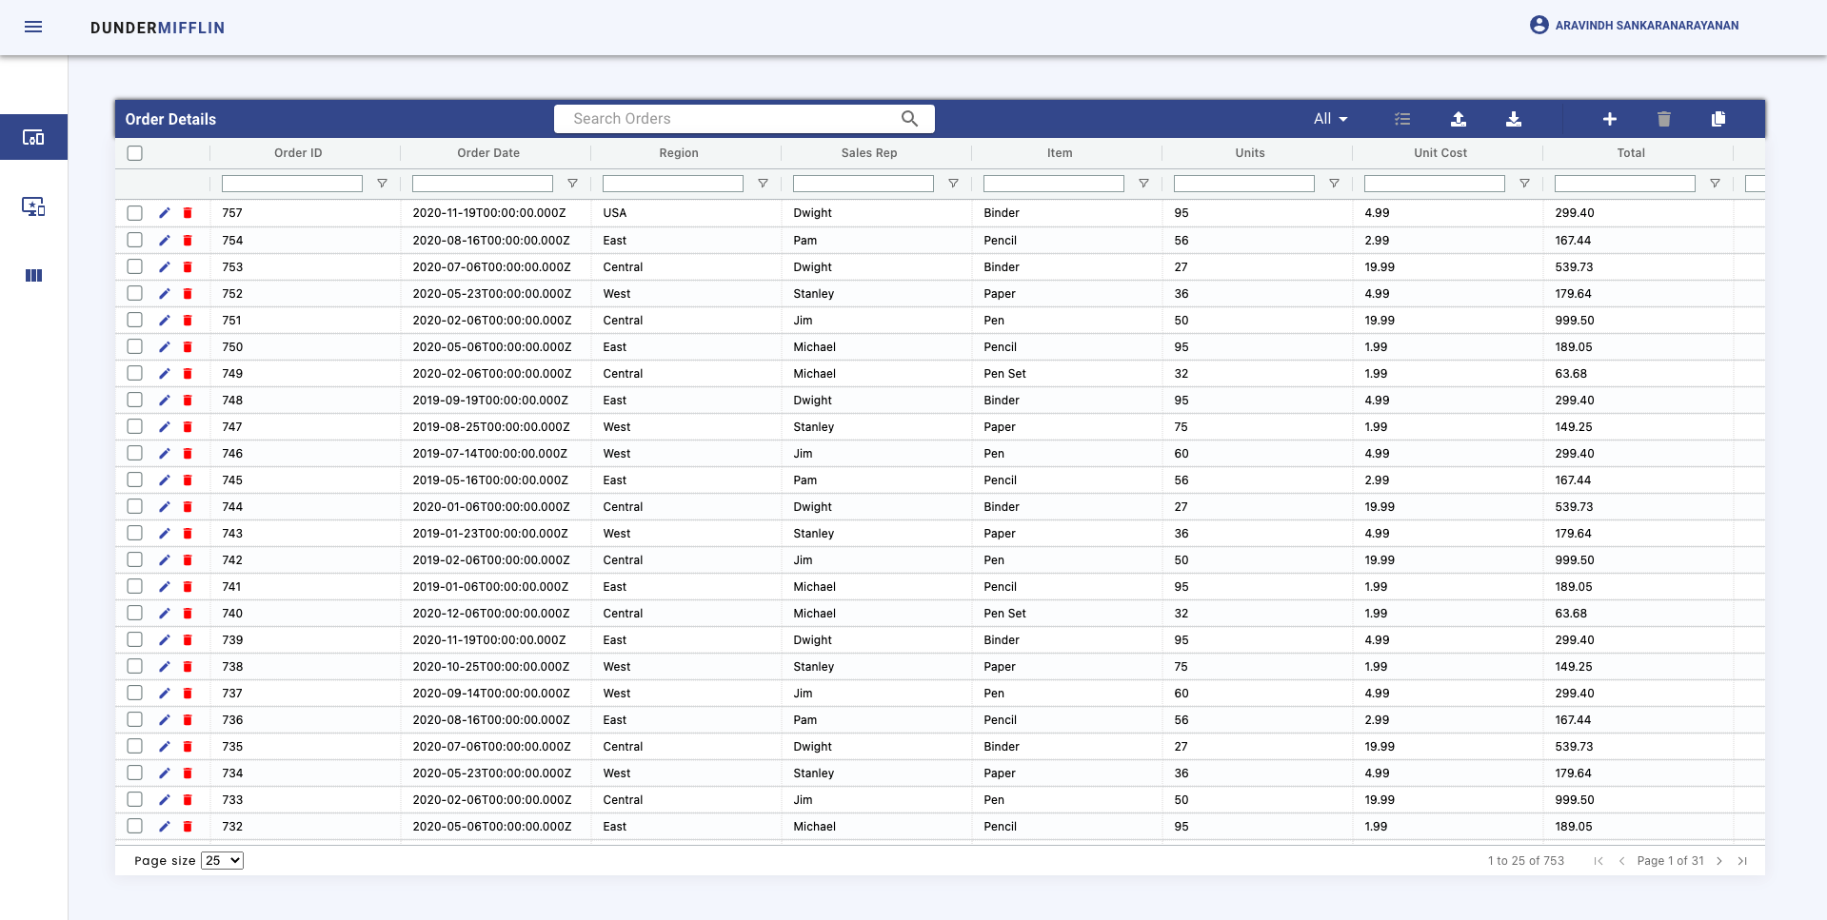The image size is (1827, 920).
Task: Select the checkbox for order 751
Action: pos(135,321)
